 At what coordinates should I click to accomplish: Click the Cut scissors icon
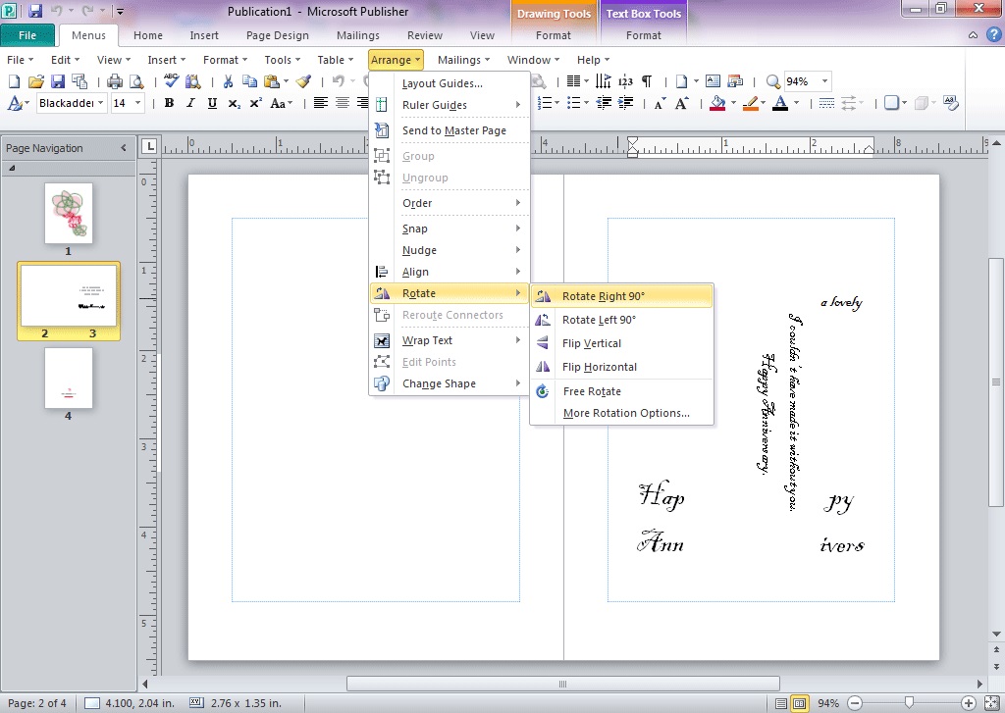(x=228, y=82)
